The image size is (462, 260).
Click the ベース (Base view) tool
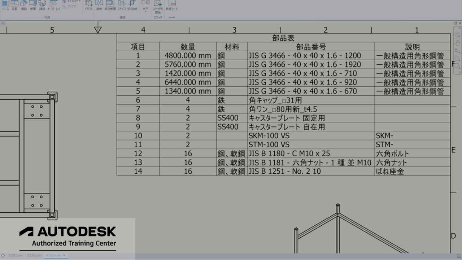(x=5, y=5)
